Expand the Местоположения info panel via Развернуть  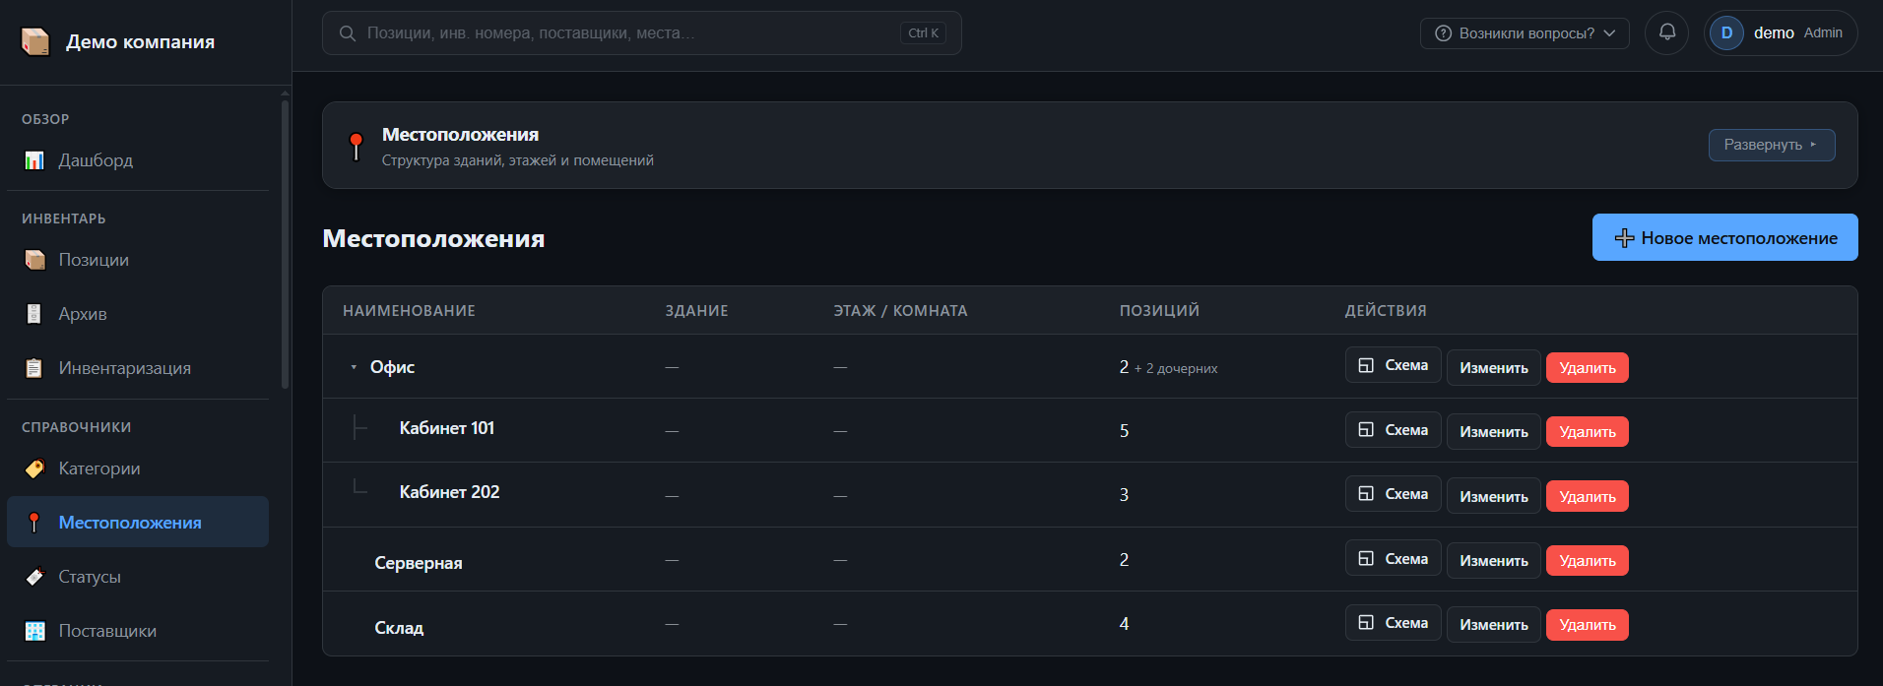point(1771,145)
